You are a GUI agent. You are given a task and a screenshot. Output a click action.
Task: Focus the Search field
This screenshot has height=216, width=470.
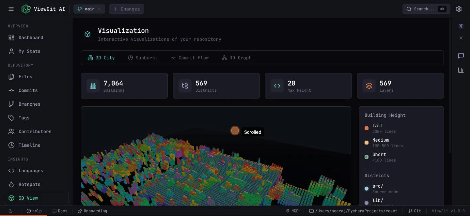click(426, 9)
